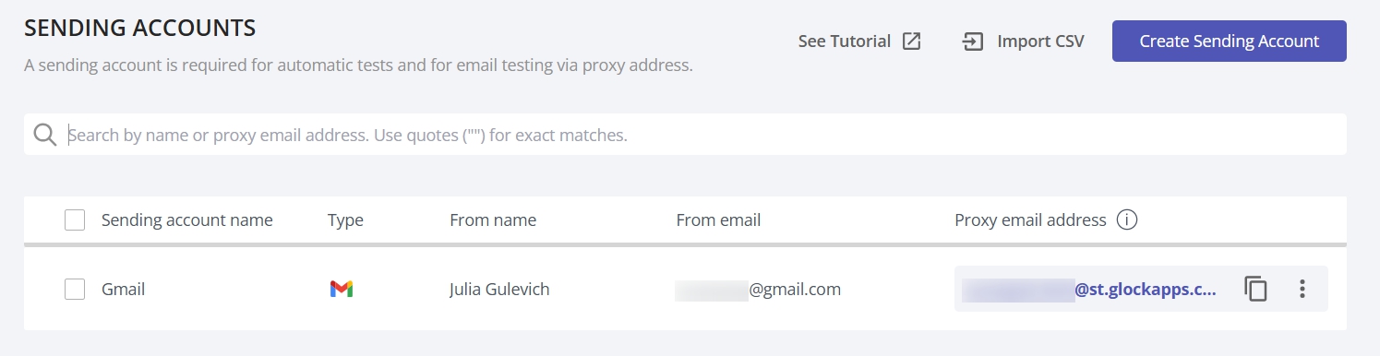Click the Proxy email address column header
The height and width of the screenshot is (356, 1380).
(1030, 220)
